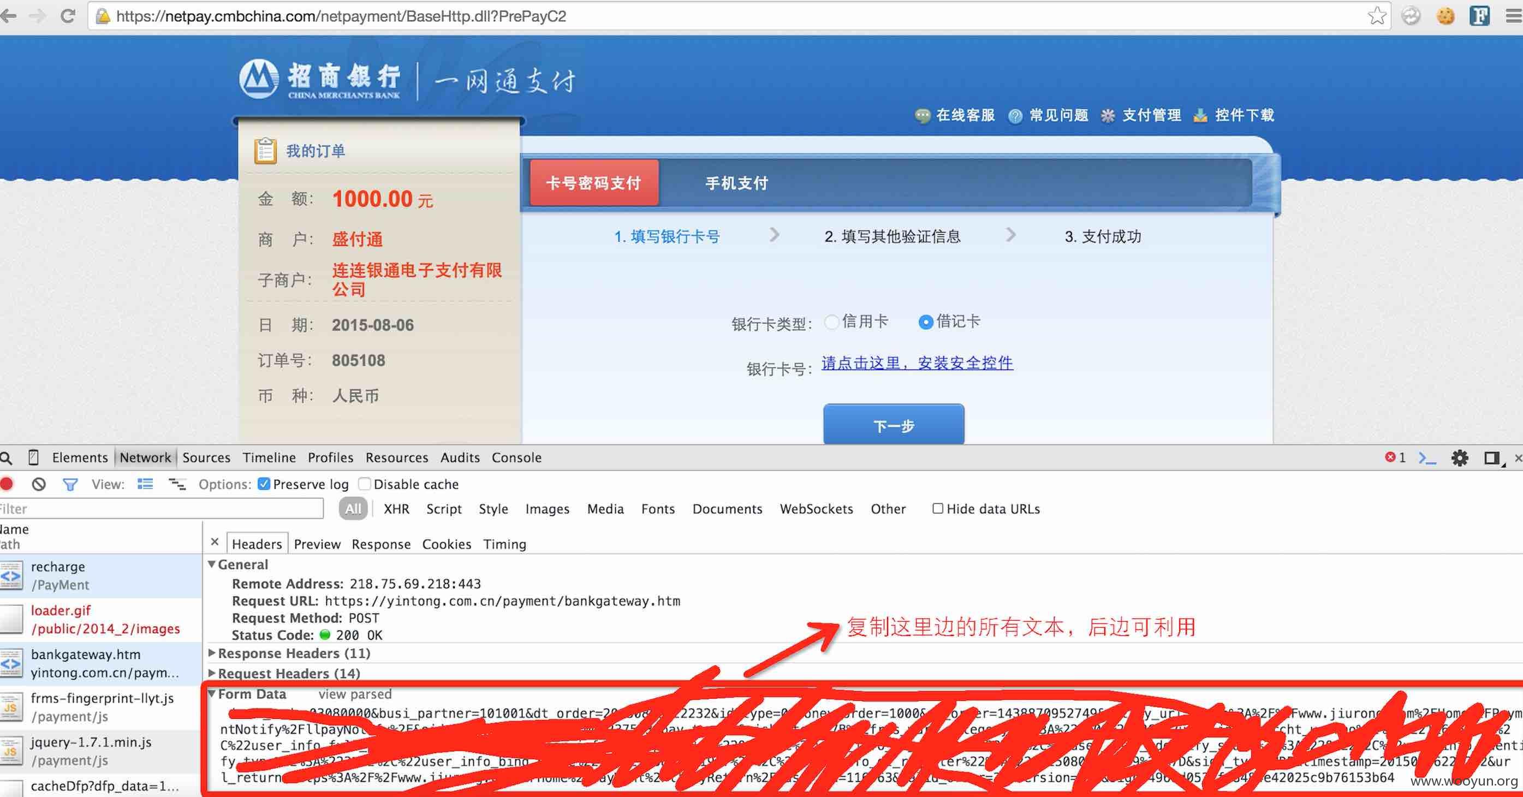Switch to small request rows view icon
This screenshot has width=1523, height=797.
177,484
